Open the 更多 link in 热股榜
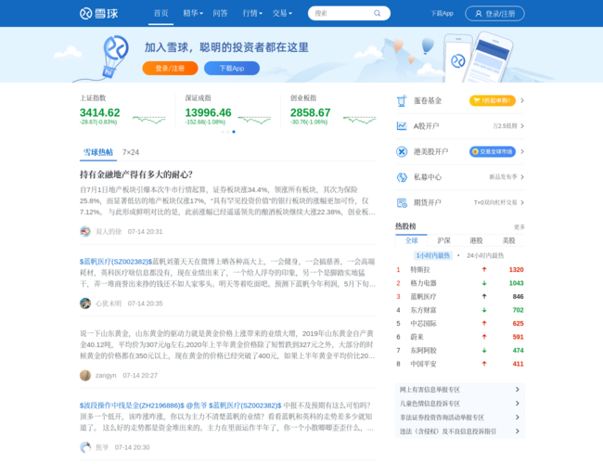 520,226
